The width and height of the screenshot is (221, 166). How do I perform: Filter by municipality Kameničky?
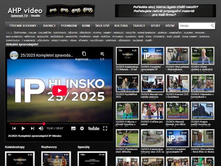(175, 33)
